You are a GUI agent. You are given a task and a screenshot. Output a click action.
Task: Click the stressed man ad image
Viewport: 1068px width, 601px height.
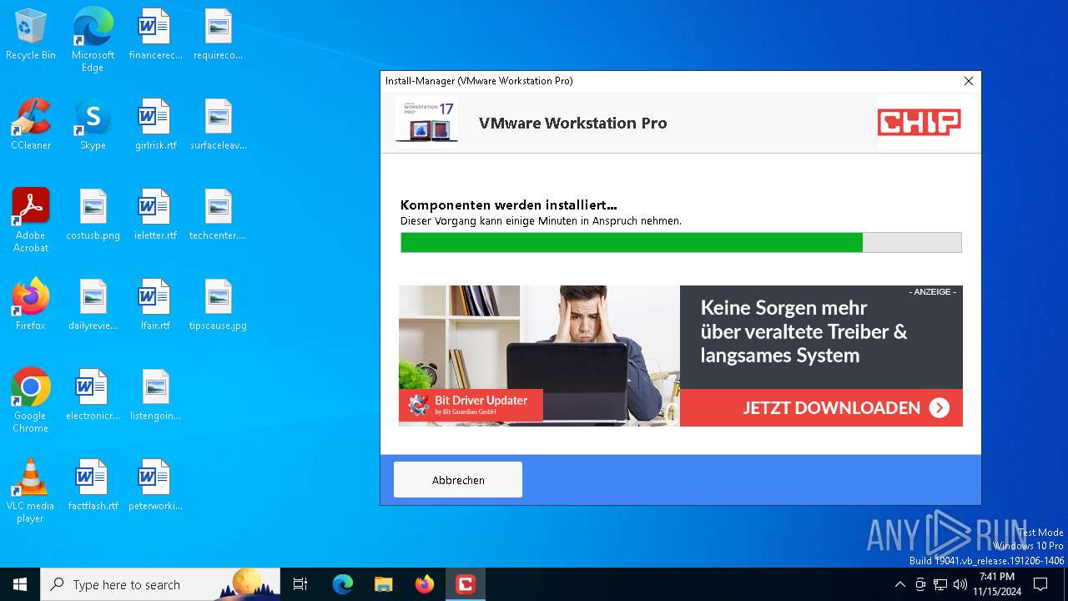coord(539,356)
